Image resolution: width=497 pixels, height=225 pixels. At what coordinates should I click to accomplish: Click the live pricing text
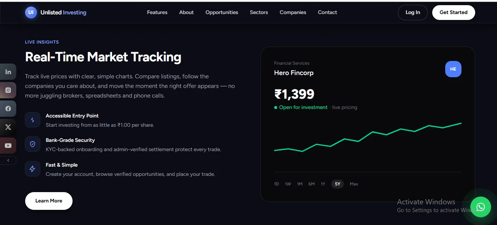point(345,108)
